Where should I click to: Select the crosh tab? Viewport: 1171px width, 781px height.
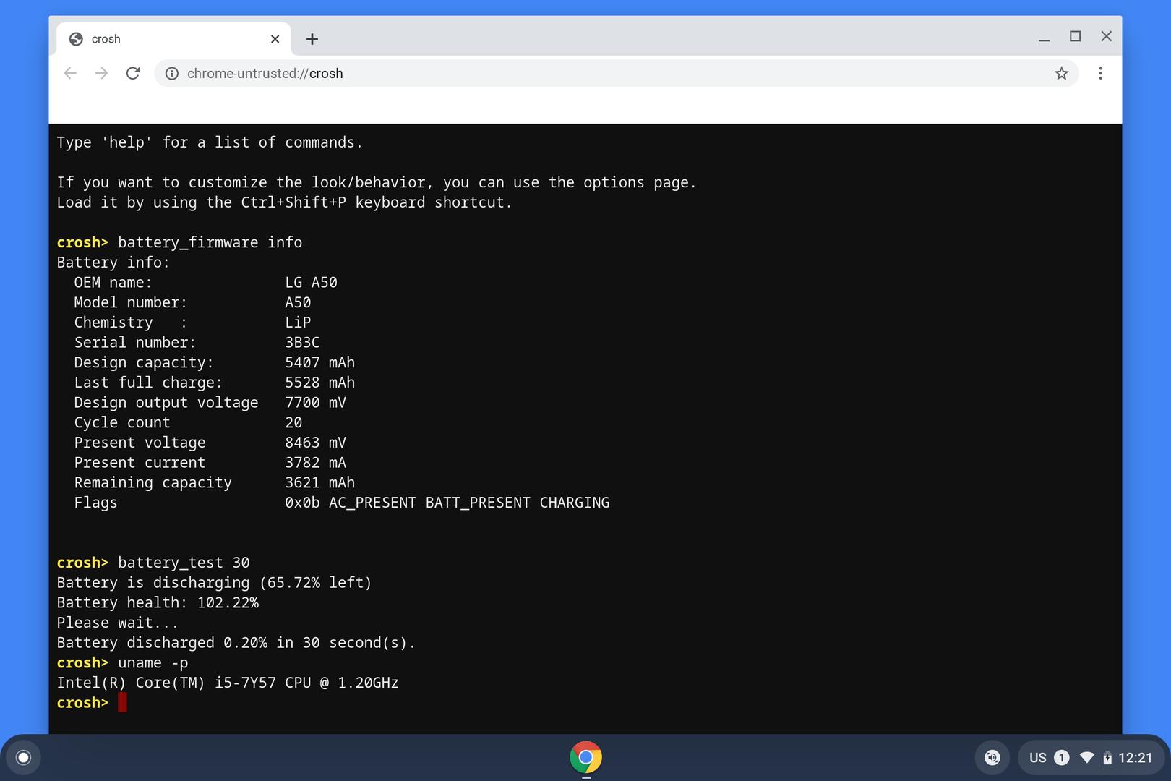point(173,39)
